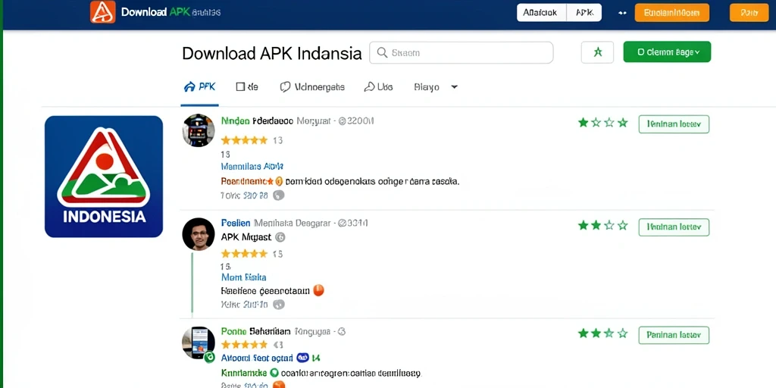This screenshot has width=776, height=388.
Task: Click the Mem Binkta link
Action: pos(243,277)
